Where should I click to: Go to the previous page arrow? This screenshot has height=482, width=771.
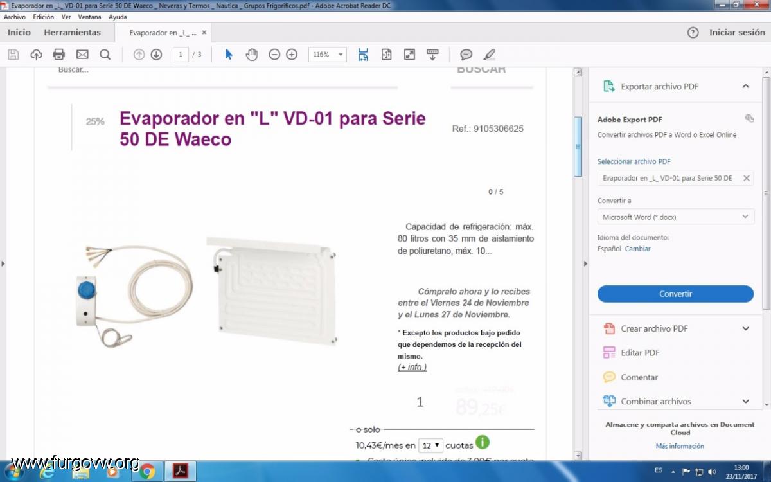[x=139, y=55]
